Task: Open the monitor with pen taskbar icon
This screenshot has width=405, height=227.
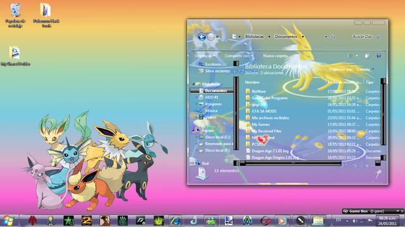Action: click(x=229, y=221)
